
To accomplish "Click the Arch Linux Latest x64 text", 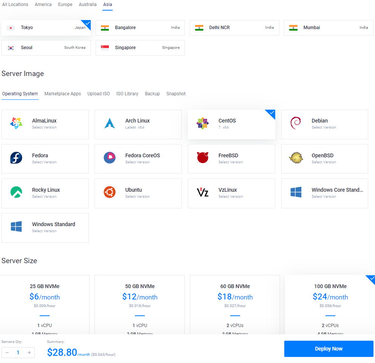I will (x=135, y=127).
